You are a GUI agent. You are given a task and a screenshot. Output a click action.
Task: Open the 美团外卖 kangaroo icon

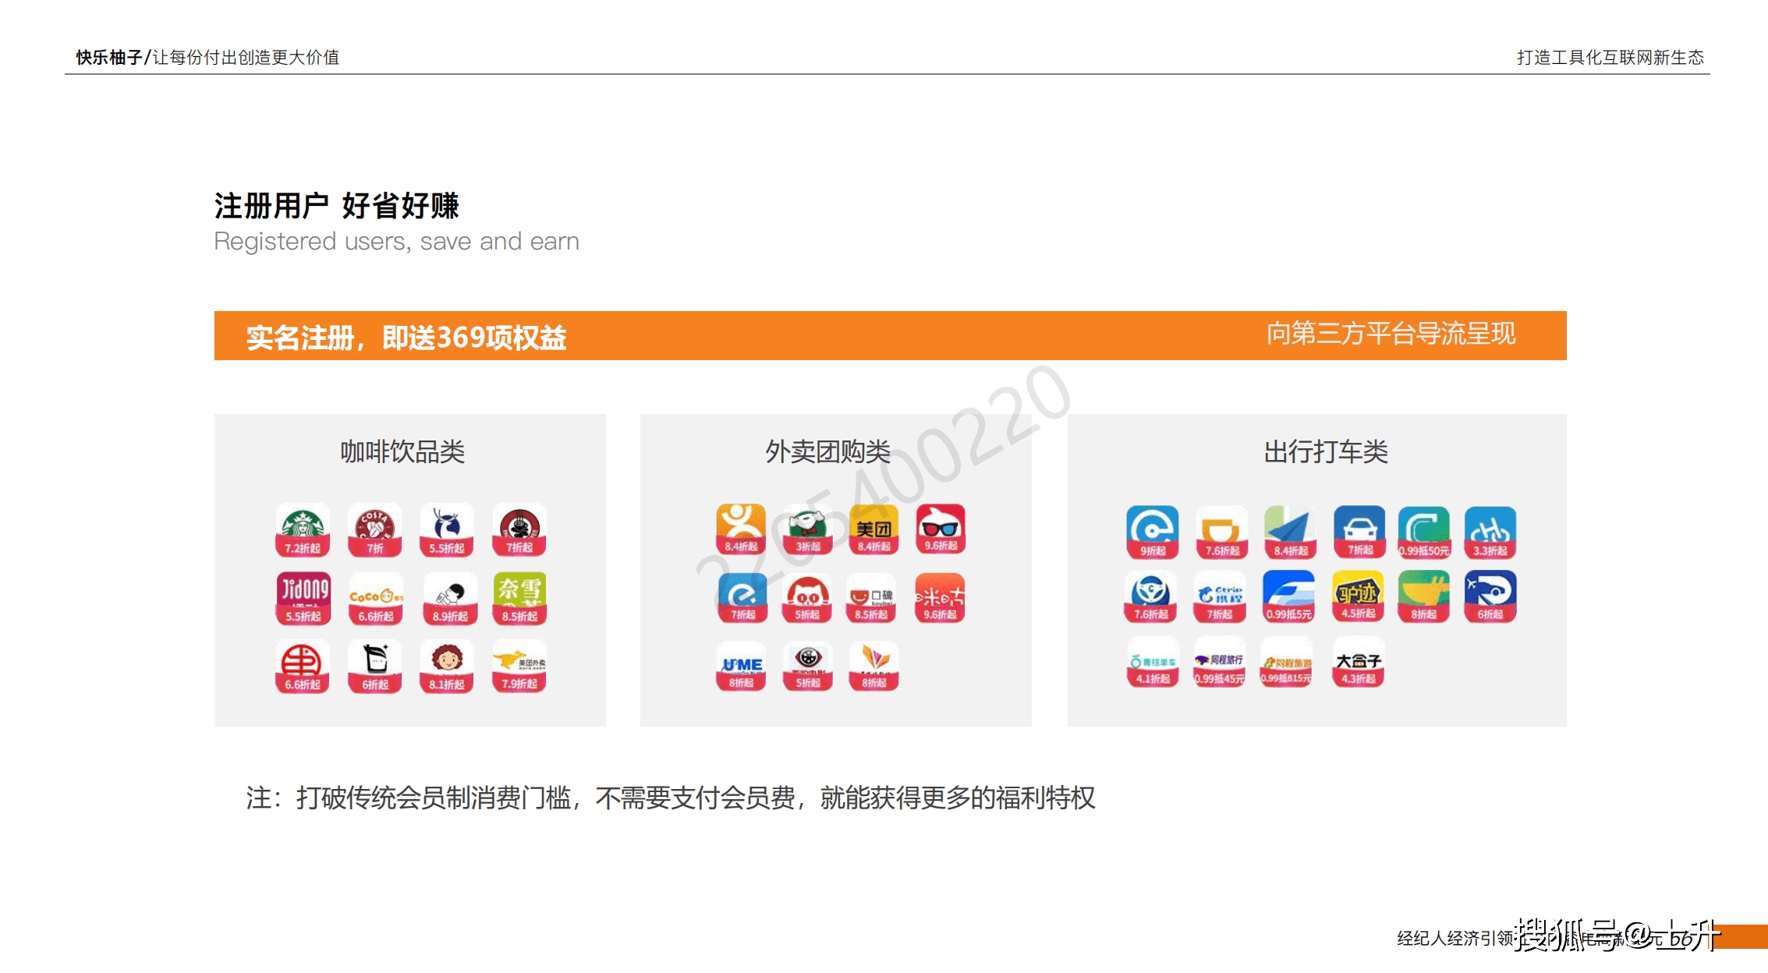519,667
